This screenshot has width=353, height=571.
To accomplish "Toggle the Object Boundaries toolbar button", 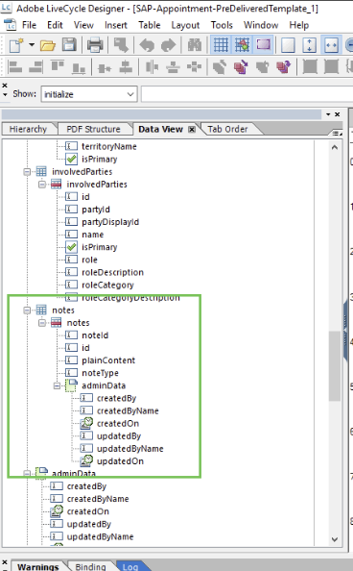I will (264, 45).
